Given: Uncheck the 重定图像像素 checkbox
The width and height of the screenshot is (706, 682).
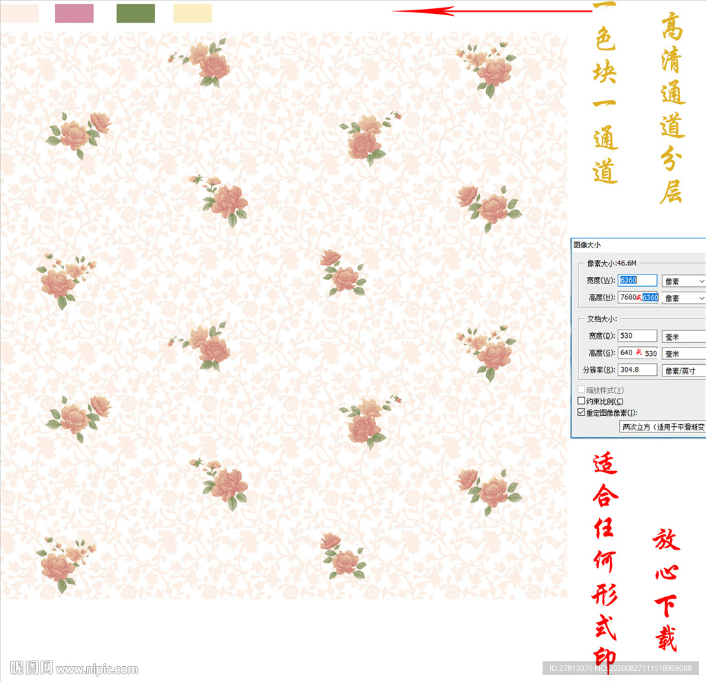Looking at the screenshot, I should 581,412.
